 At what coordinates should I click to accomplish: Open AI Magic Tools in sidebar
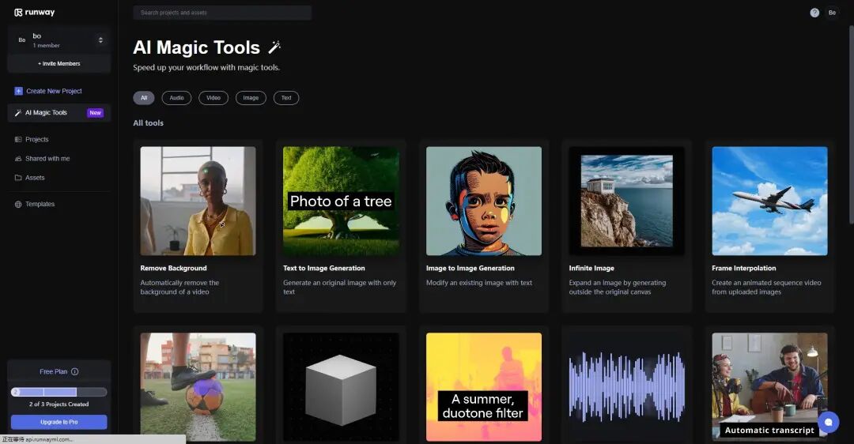59,113
